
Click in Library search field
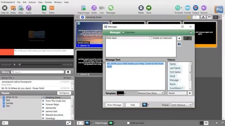point(38,72)
